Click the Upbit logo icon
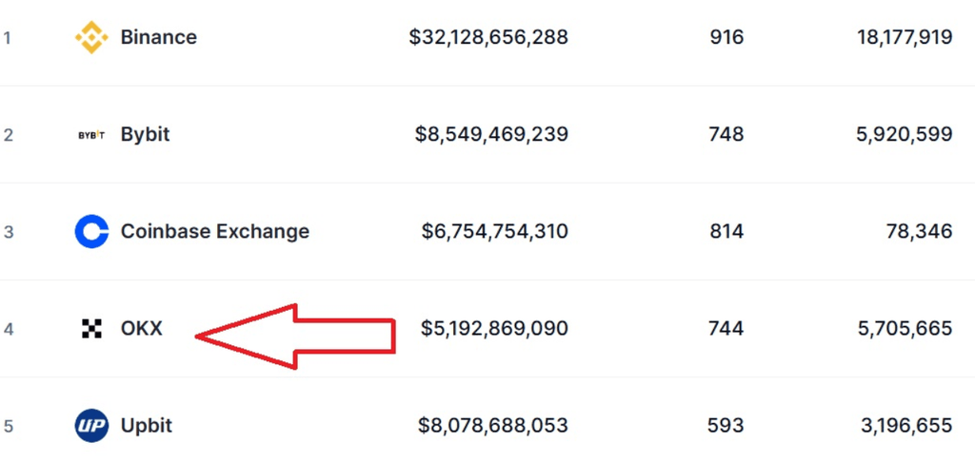 point(91,425)
